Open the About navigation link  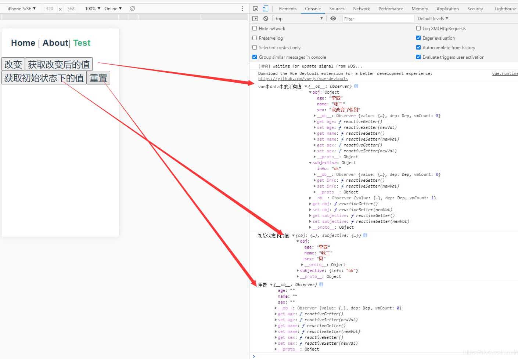coord(55,43)
